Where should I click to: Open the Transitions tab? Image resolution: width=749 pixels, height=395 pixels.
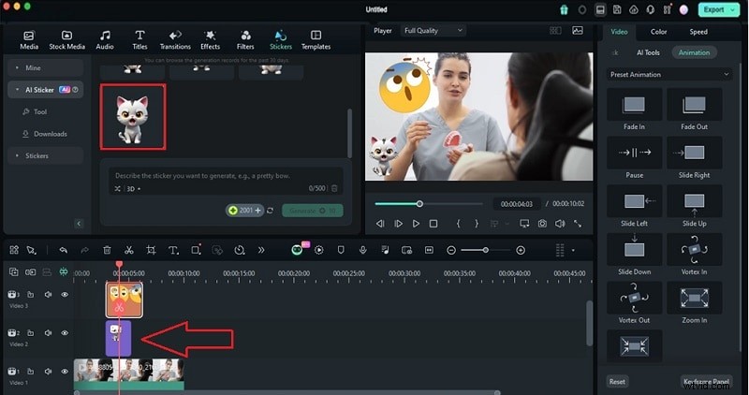[175, 40]
